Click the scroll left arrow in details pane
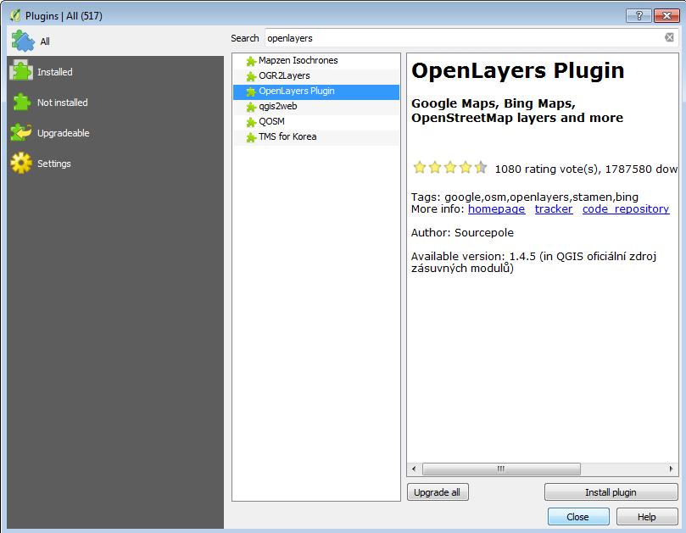This screenshot has height=533, width=686. click(414, 469)
